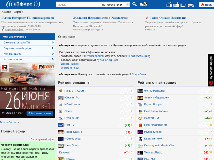214x160 pixels.
Task: Expand chevron next to Играть в игры
Action: pyautogui.click(x=53, y=59)
